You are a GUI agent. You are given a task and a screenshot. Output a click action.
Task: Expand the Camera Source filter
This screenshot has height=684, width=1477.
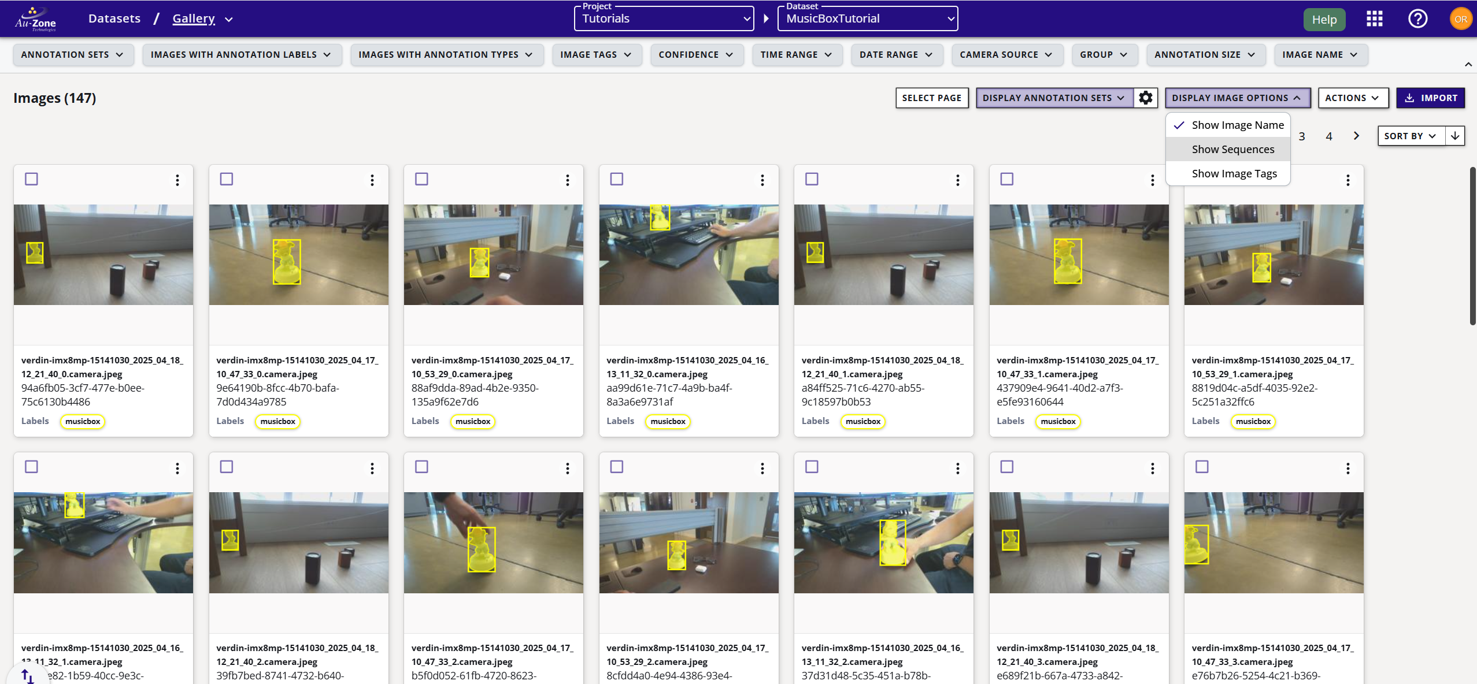1007,54
